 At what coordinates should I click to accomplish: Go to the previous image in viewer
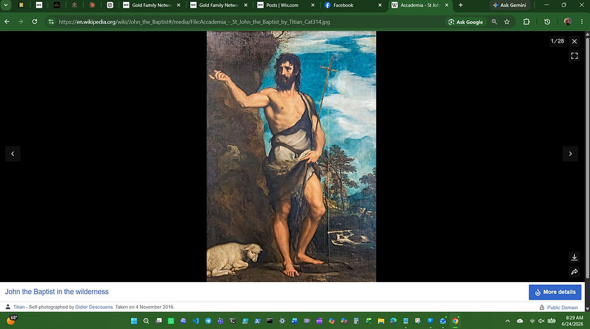point(13,153)
